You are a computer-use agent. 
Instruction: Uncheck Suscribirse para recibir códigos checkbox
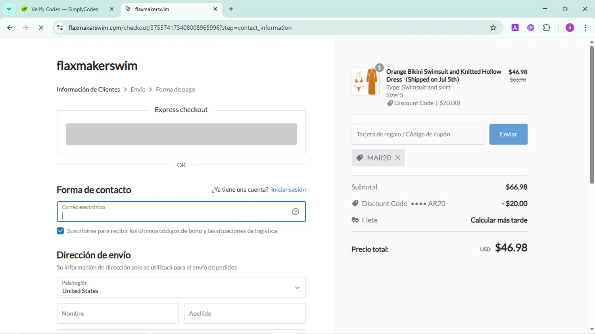pos(60,231)
